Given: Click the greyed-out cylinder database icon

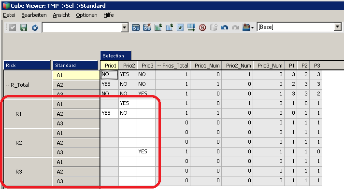Looking at the screenshot, I should pyautogui.click(x=214, y=27).
